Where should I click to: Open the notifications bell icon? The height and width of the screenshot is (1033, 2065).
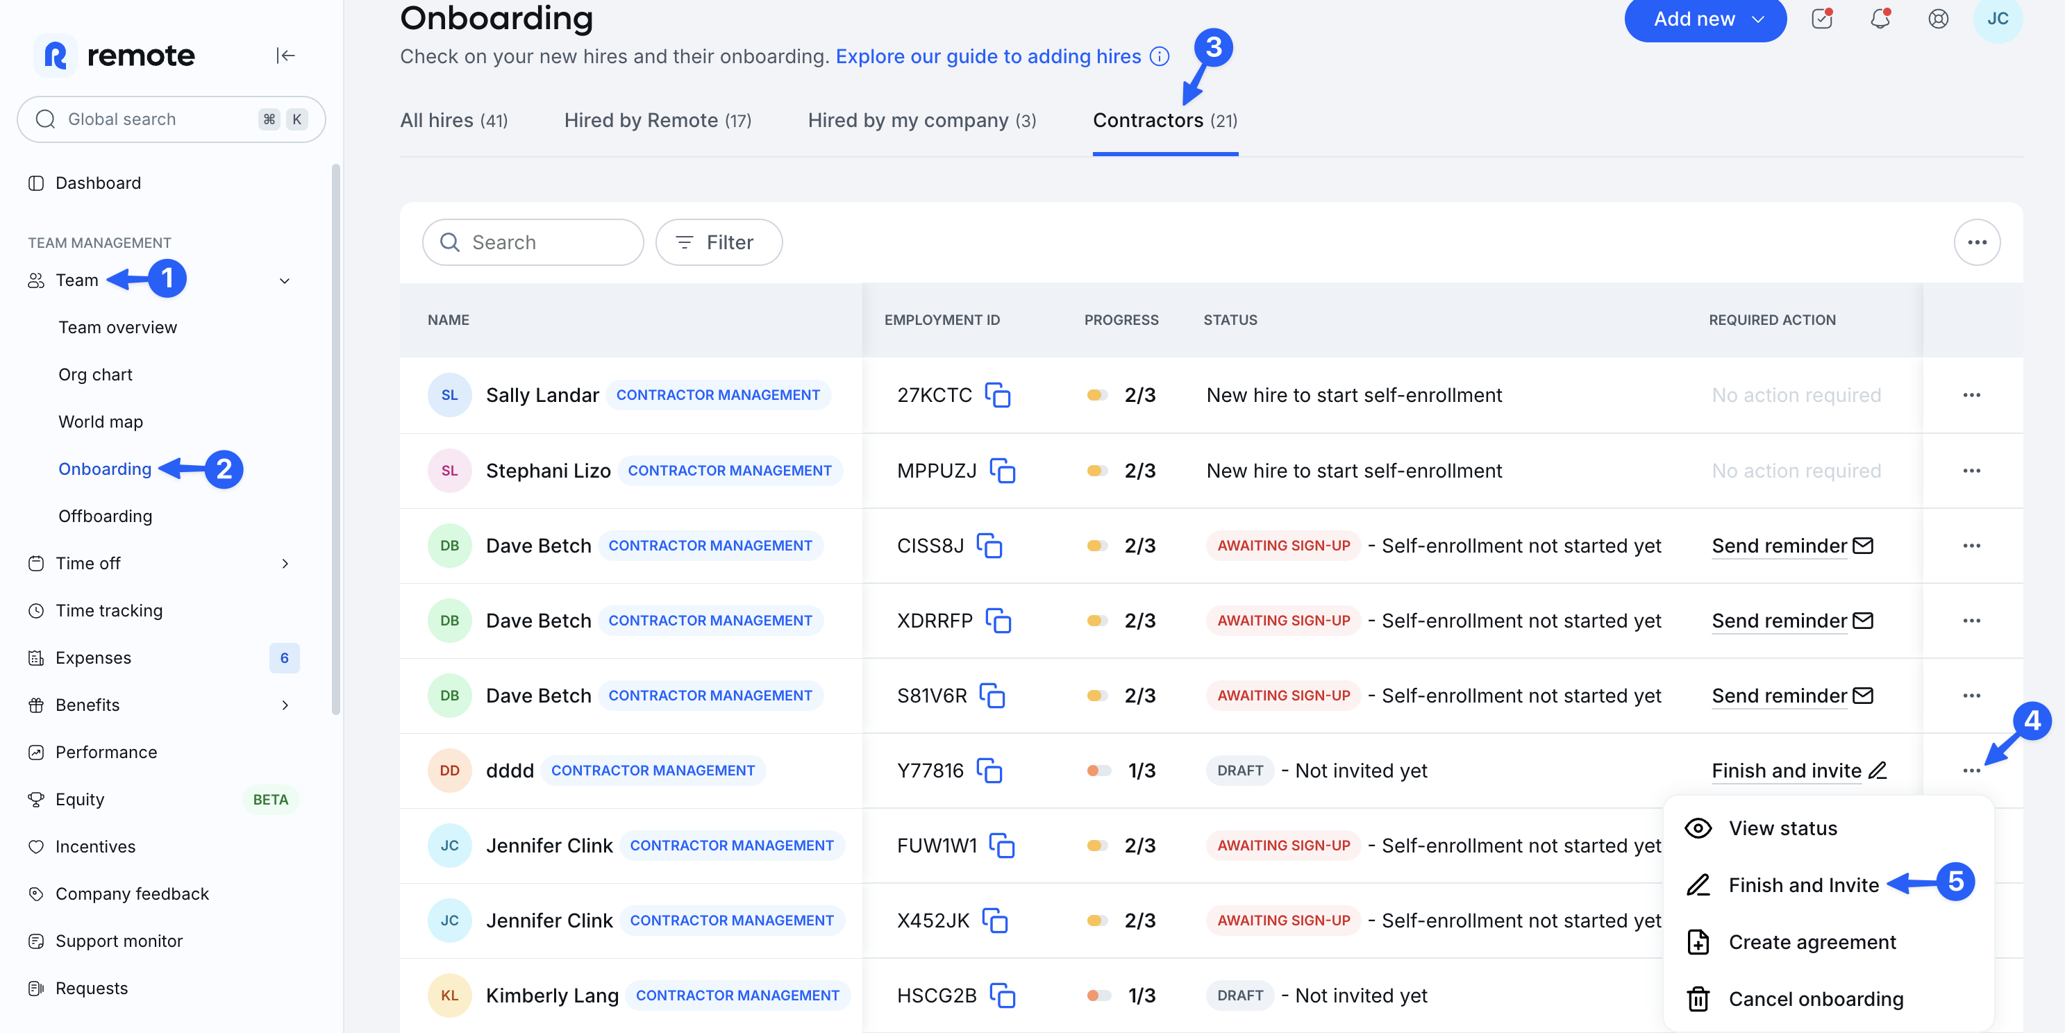tap(1880, 19)
